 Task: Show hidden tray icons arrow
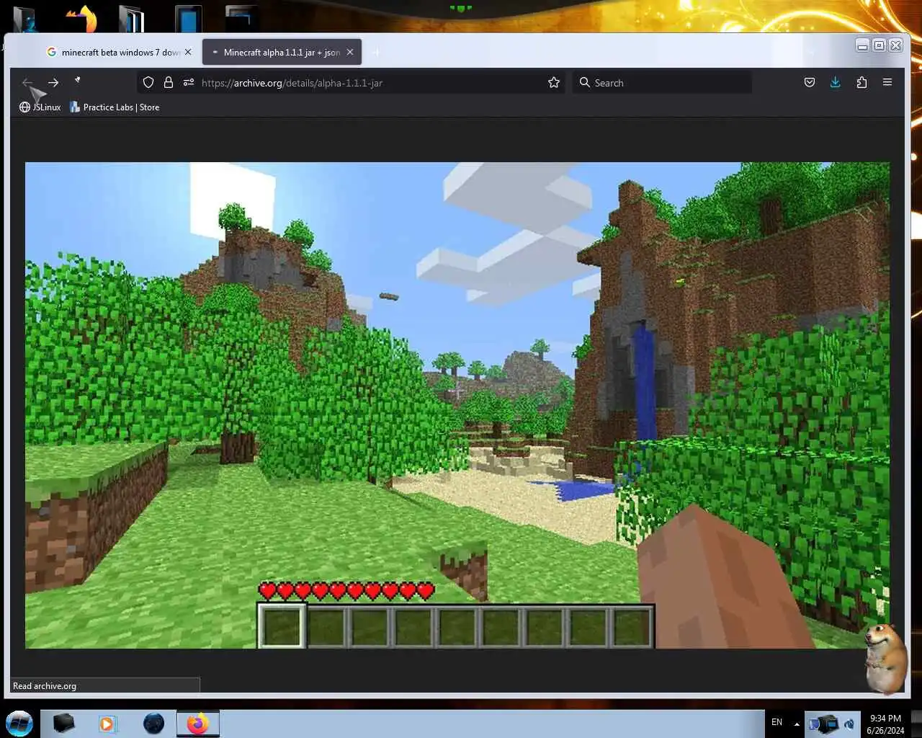(797, 724)
